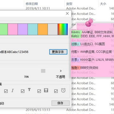Image resolution: width=114 pixels, height=114 pixels.
Task: Pick the teal note color swatch
Action: pos(33,29)
